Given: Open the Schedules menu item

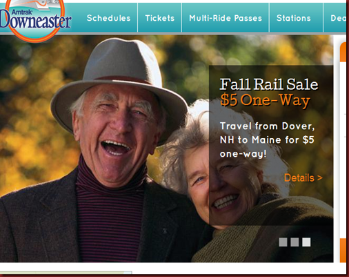Looking at the screenshot, I should pyautogui.click(x=108, y=18).
